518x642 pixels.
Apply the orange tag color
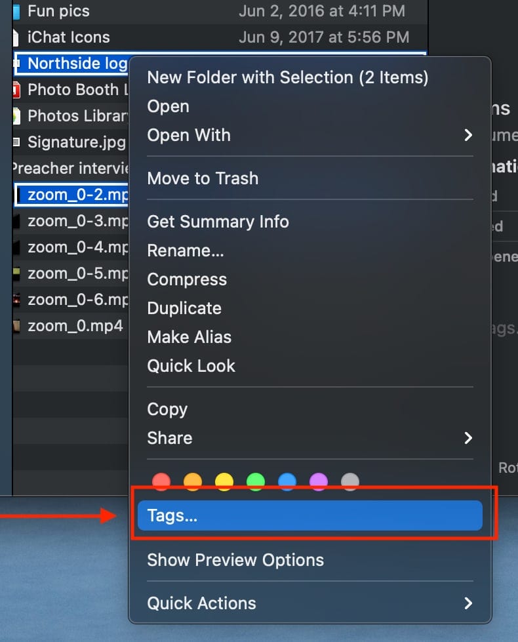[x=193, y=483]
